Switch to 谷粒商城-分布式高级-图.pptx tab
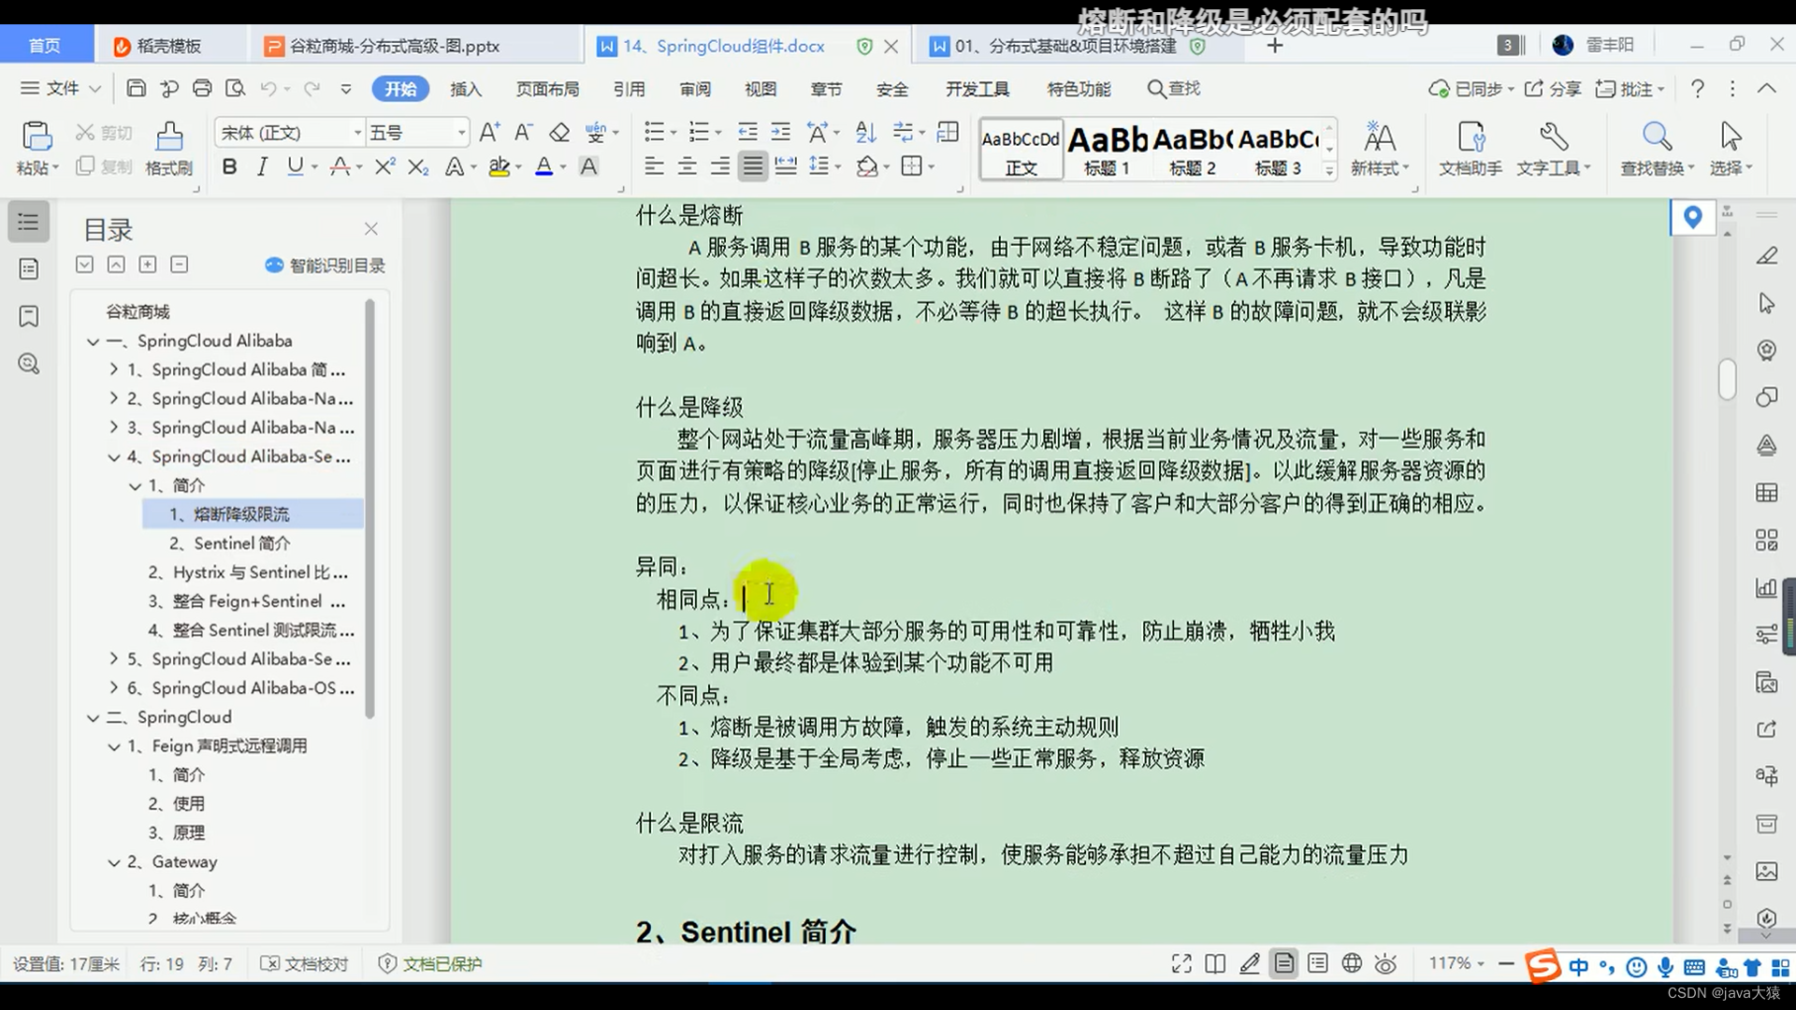This screenshot has width=1796, height=1010. pyautogui.click(x=393, y=46)
